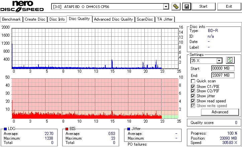
Task: Uncheck Show C2/PIF option
Action: (x=193, y=91)
